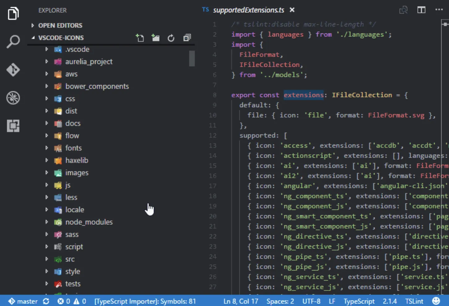Viewport: 449px width, 306px height.
Task: Change language mode via TypeScript
Action: [359, 301]
